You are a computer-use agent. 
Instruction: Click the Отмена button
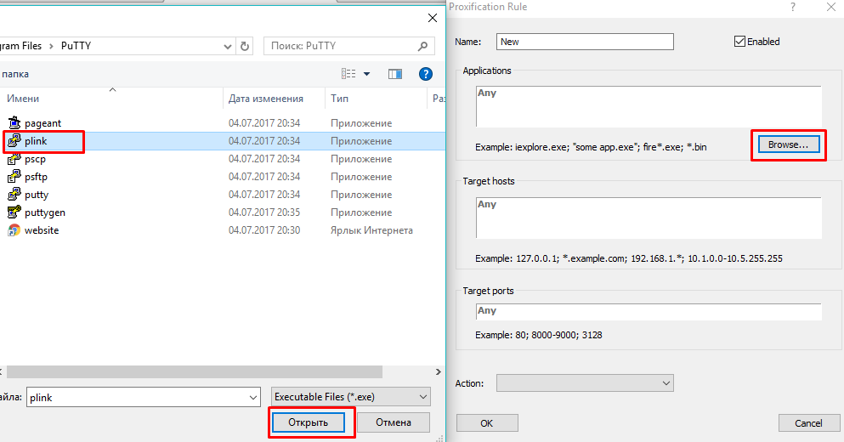[394, 422]
